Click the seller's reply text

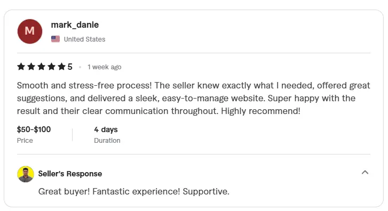pos(134,191)
